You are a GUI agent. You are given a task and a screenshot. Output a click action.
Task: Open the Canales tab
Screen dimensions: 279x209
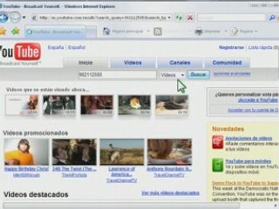[x=180, y=63]
